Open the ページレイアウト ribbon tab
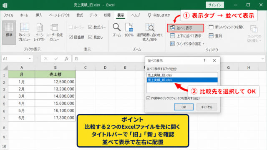Image resolution: width=267 pixels, height=150 pixels. [59, 15]
